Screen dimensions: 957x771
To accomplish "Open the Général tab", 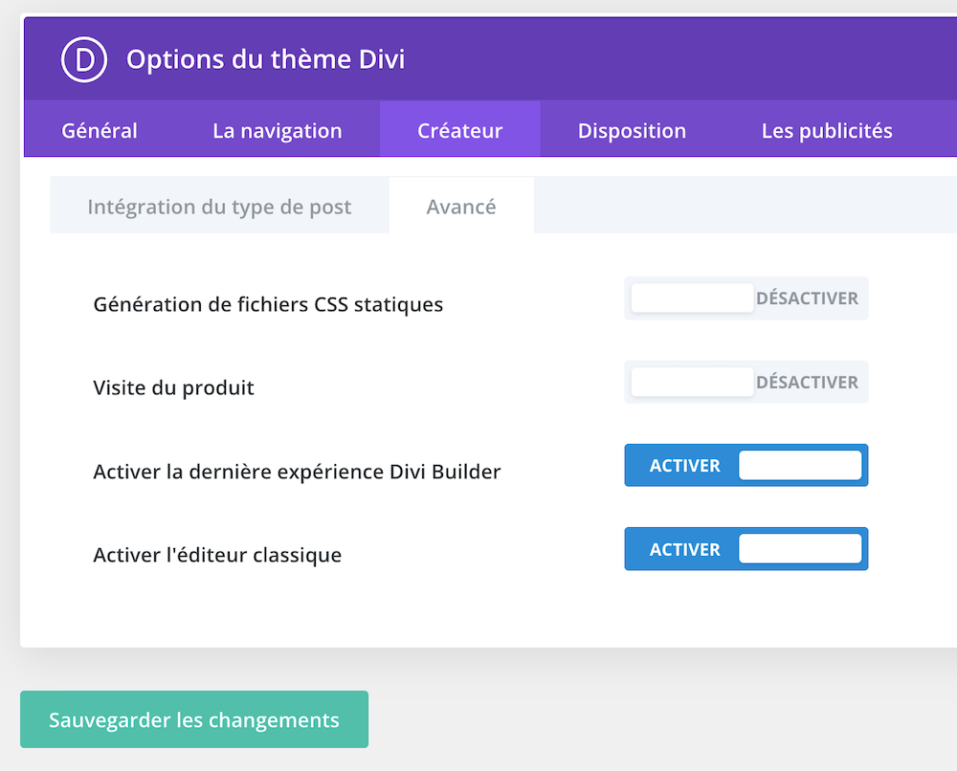I will [100, 131].
